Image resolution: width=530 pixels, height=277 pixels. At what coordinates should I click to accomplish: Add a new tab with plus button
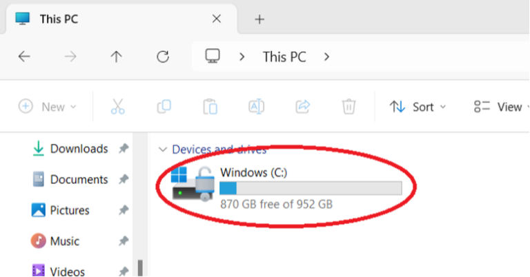pos(259,19)
